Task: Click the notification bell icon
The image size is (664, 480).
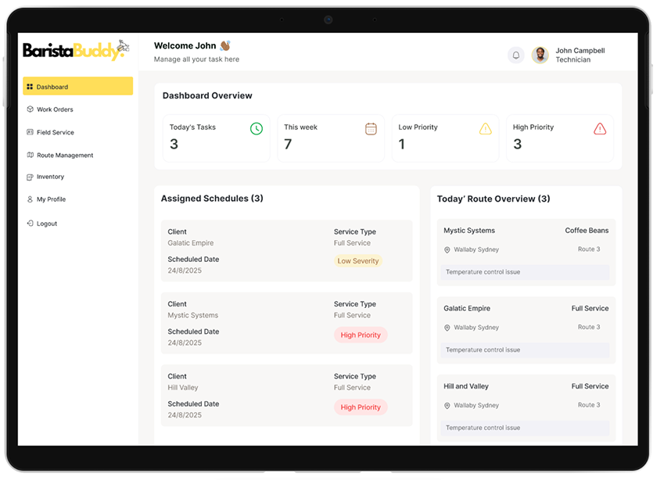Action: coord(515,55)
